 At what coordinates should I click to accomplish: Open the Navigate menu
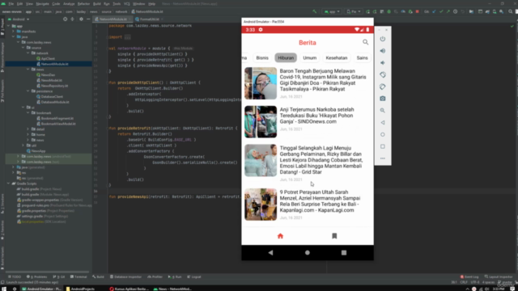pos(42,3)
